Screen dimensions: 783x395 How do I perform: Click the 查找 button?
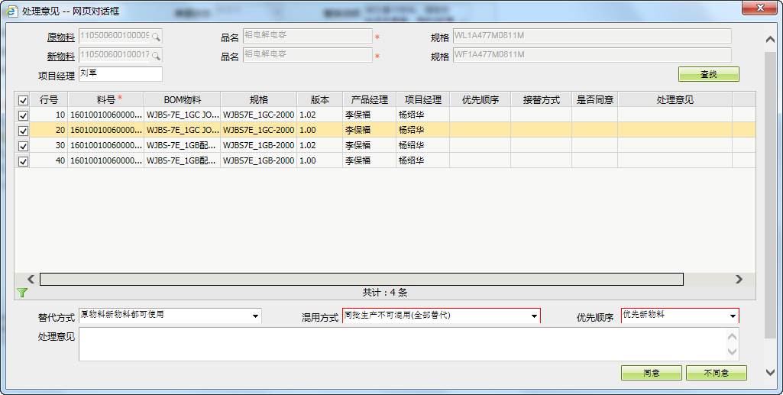(x=708, y=74)
